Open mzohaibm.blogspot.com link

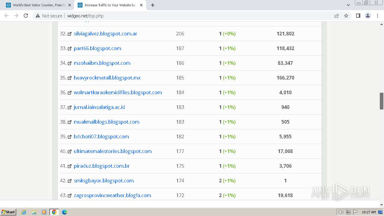pos(102,63)
